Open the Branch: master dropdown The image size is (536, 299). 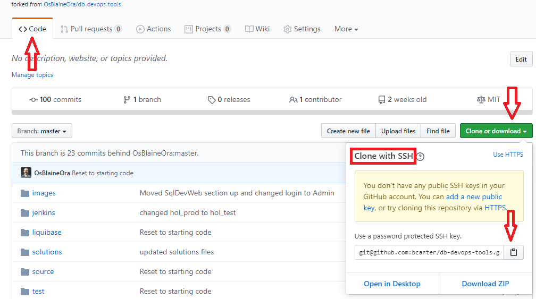42,131
